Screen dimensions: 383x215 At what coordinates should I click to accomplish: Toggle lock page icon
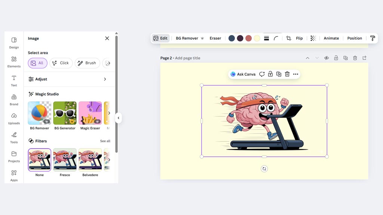pyautogui.click(x=336, y=58)
